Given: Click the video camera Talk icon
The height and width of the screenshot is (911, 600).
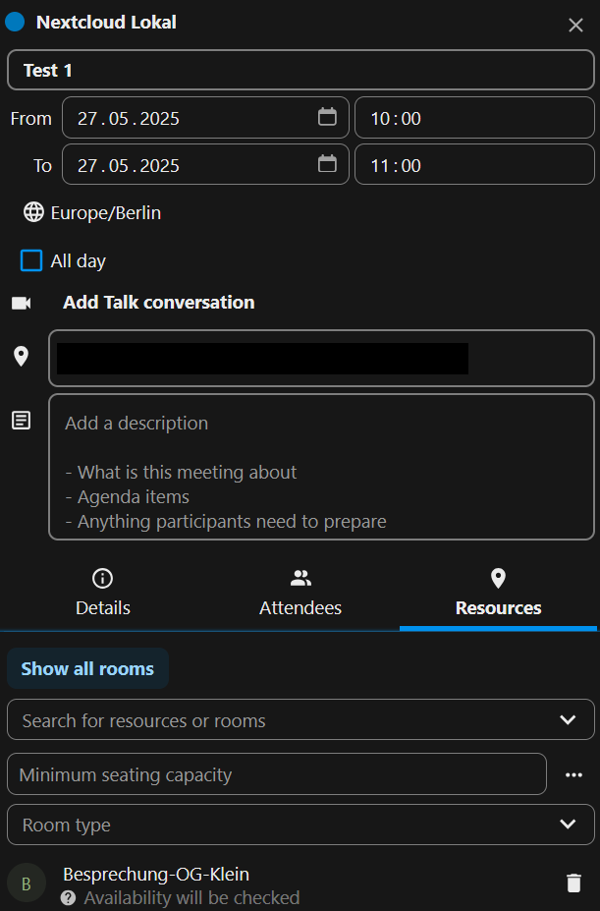Looking at the screenshot, I should tap(22, 303).
